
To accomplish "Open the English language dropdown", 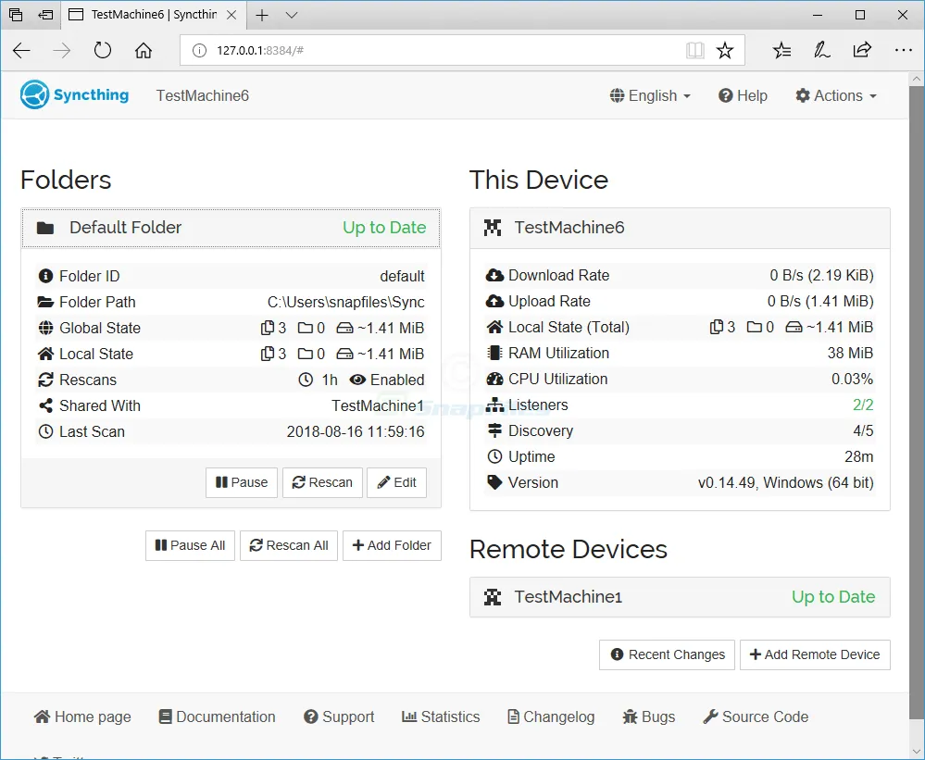I will [650, 95].
